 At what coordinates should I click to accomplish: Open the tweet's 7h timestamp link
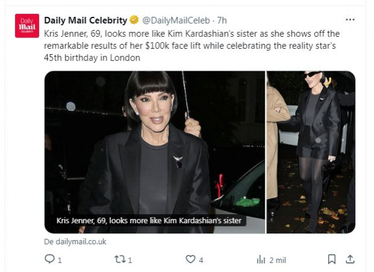(x=221, y=21)
